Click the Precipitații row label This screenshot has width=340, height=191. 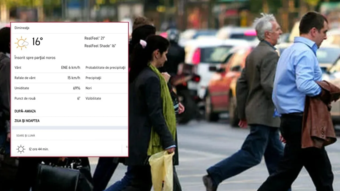[x=93, y=78]
